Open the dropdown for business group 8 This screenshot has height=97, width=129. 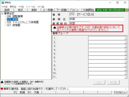tap(126, 65)
